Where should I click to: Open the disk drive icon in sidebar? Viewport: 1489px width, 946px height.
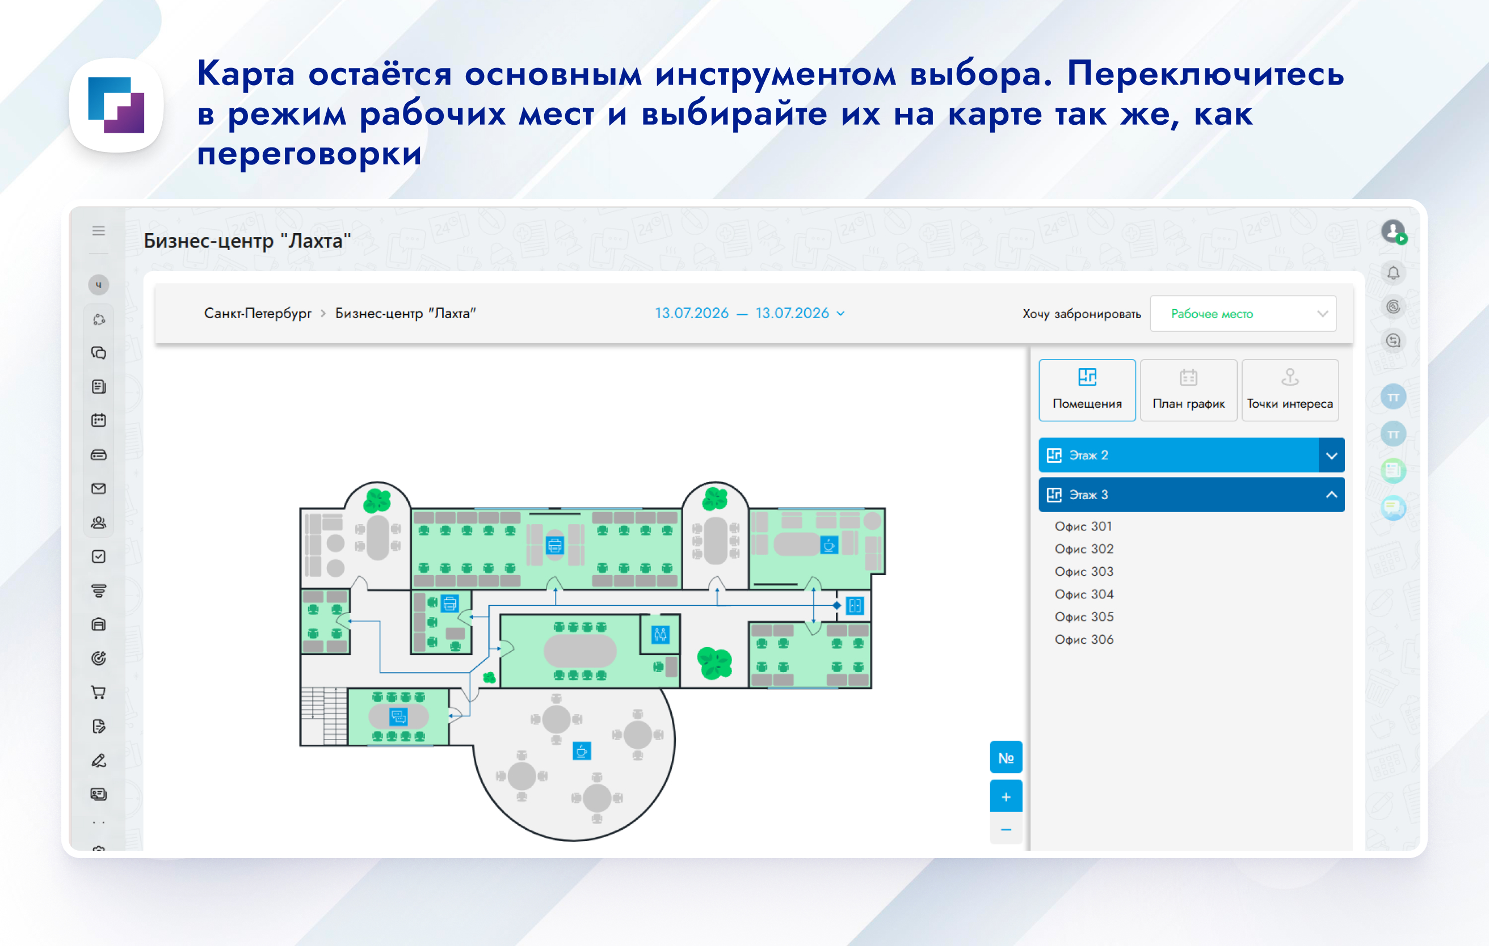coord(98,455)
